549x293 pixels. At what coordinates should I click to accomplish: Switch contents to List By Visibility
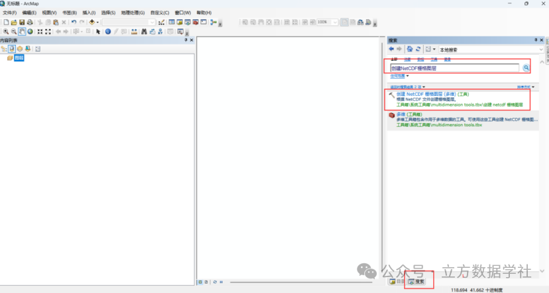20,49
